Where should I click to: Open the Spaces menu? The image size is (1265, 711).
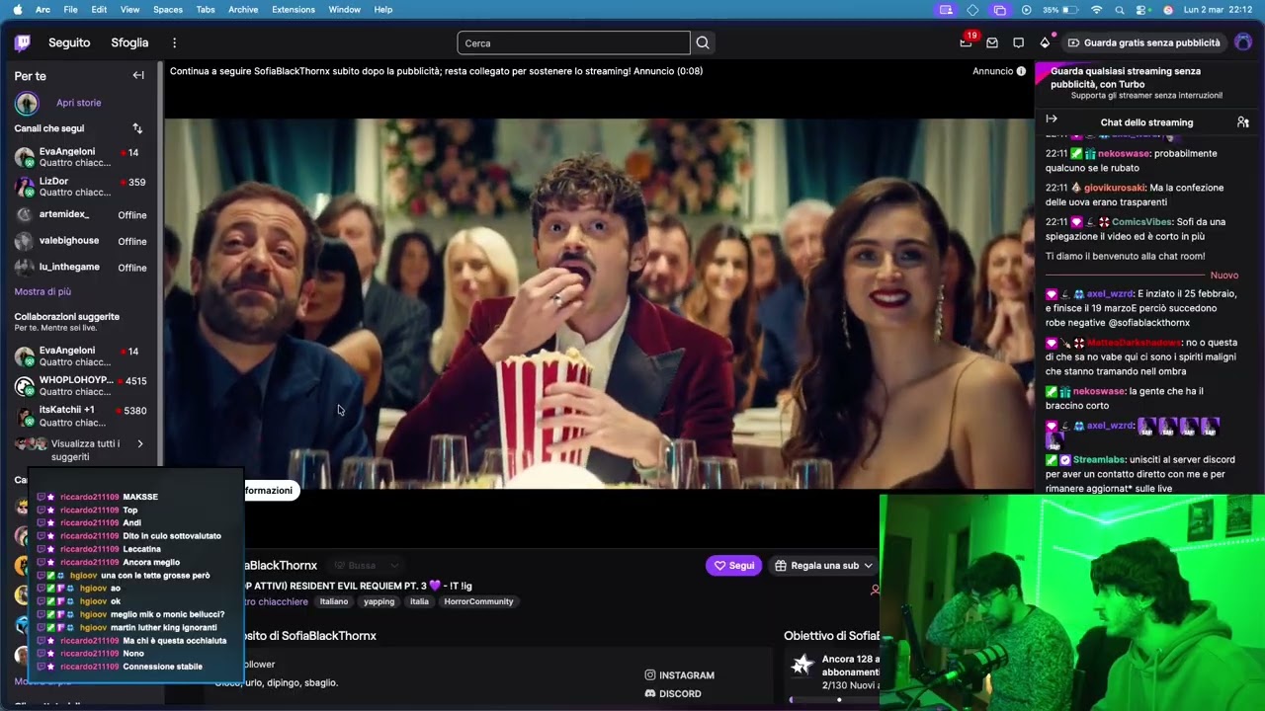pos(167,10)
